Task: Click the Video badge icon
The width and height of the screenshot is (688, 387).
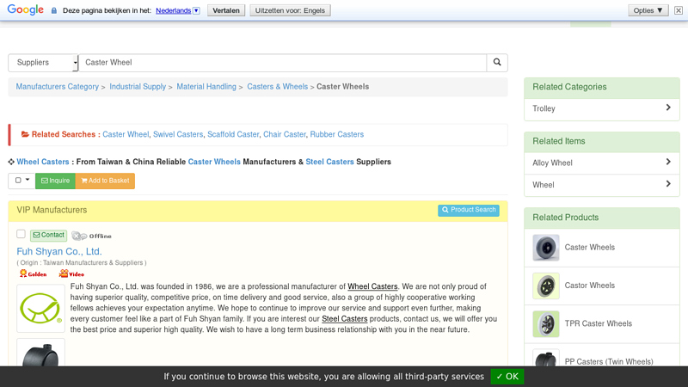Action: point(71,273)
